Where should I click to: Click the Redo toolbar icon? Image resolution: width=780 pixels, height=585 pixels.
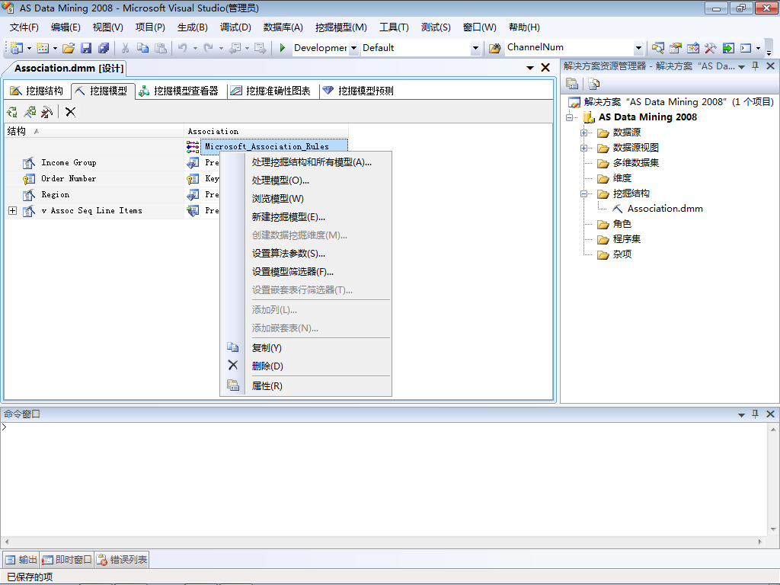(209, 48)
